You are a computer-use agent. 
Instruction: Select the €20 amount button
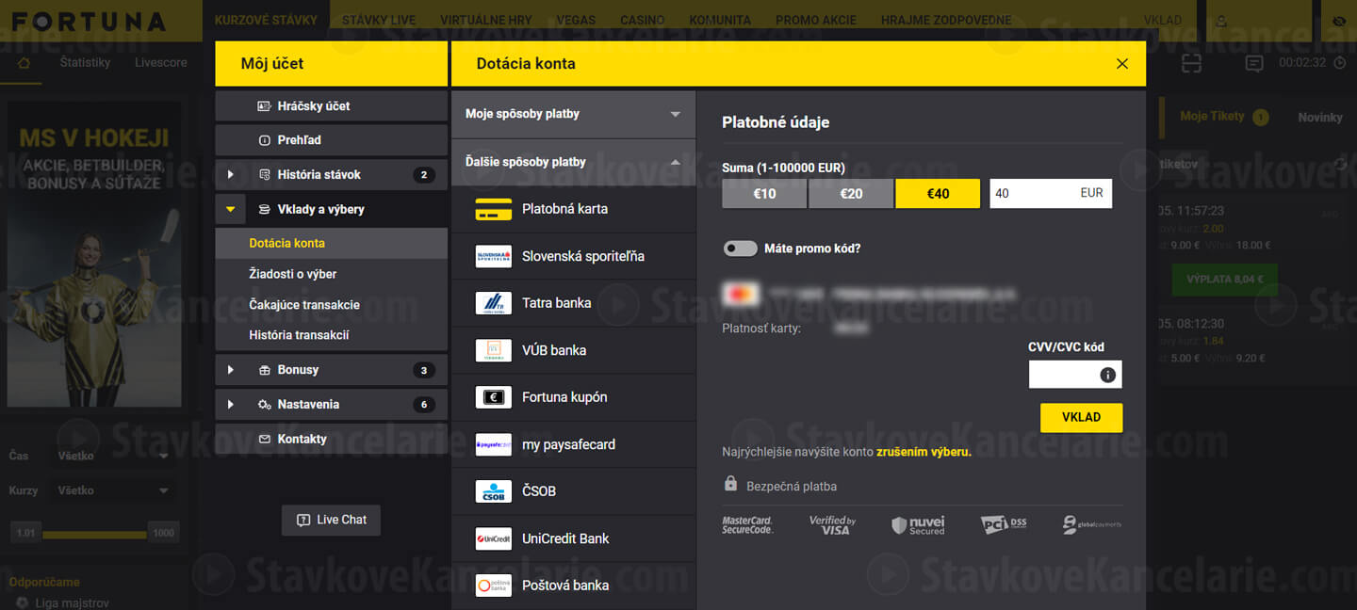pos(851,194)
